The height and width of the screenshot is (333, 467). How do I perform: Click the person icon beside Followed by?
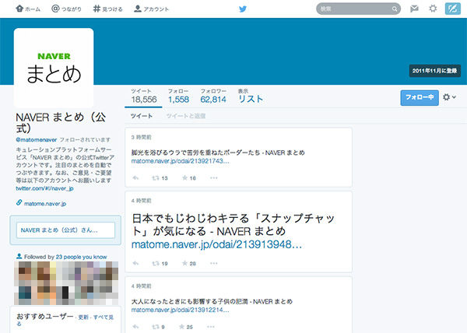pyautogui.click(x=19, y=256)
